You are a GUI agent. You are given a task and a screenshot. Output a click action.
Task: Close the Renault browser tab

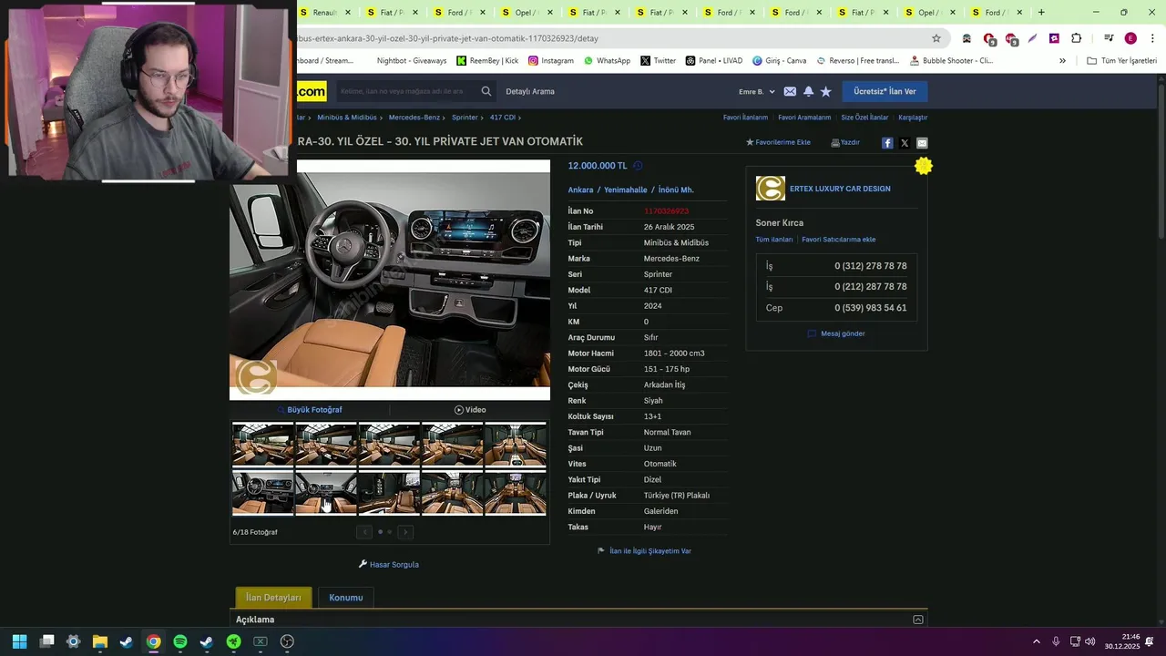tap(347, 13)
